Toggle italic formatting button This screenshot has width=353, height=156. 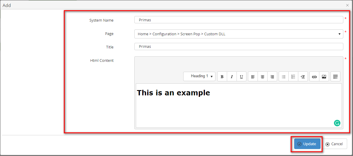pos(232,77)
